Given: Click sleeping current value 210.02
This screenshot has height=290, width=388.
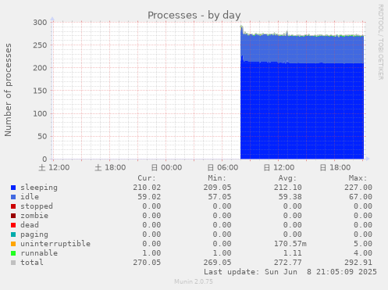Looking at the screenshot, I should (147, 188).
